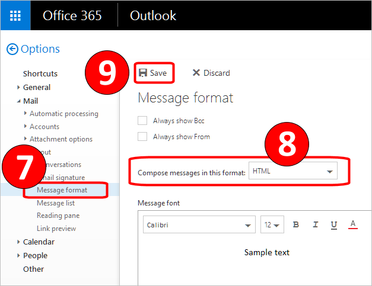The image size is (372, 286).
Task: Open the compose format HTML dropdown
Action: pyautogui.click(x=293, y=171)
